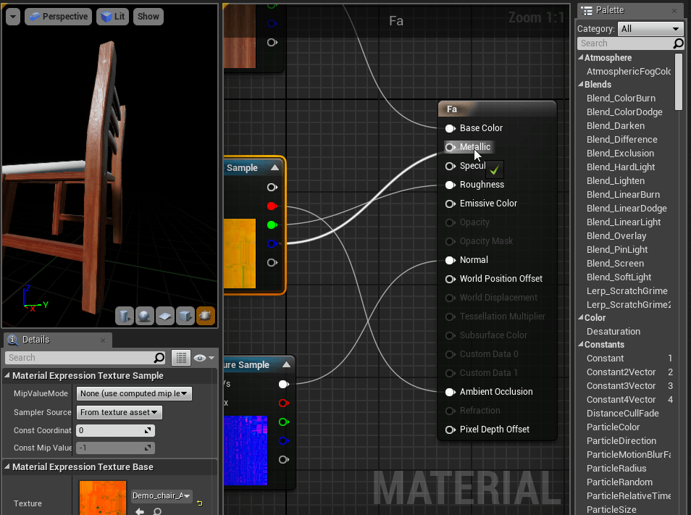Click the red channel output pin
691x515 pixels.
[x=272, y=206]
